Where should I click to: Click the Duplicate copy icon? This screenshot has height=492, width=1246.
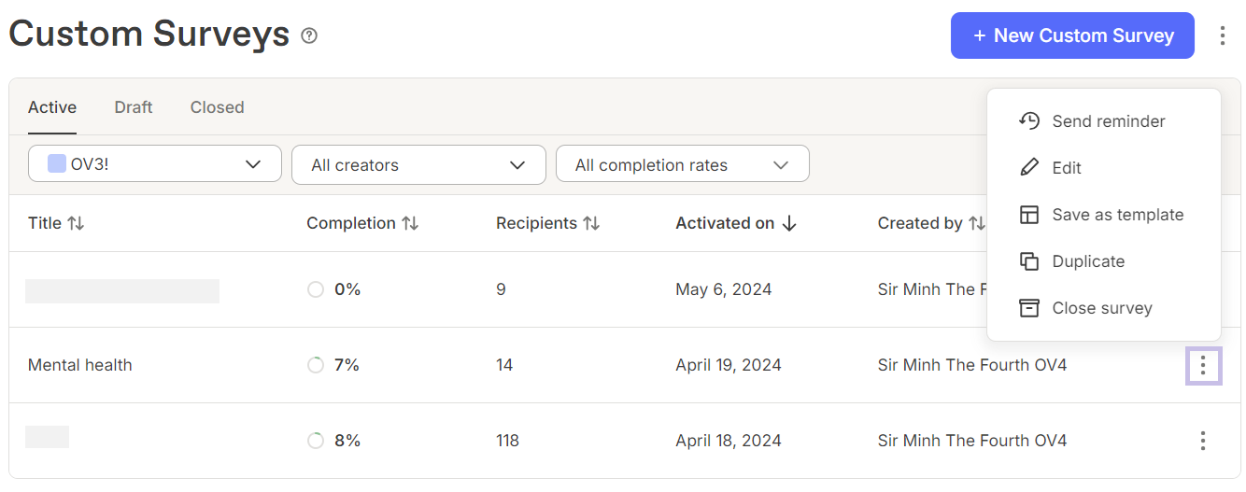click(1029, 261)
